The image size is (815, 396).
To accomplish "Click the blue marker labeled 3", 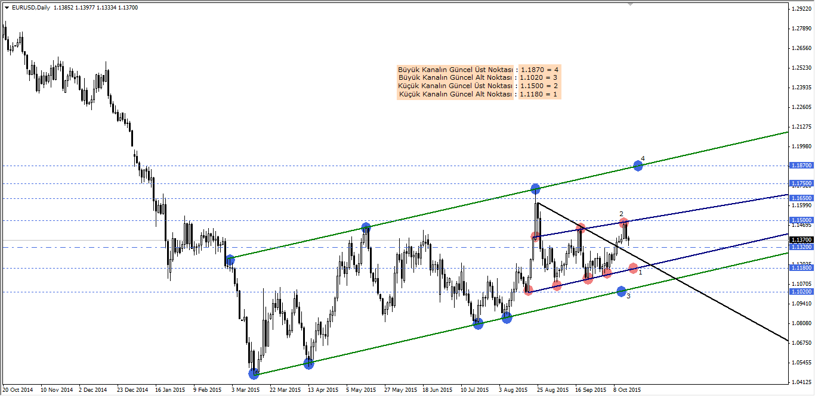I will [621, 291].
